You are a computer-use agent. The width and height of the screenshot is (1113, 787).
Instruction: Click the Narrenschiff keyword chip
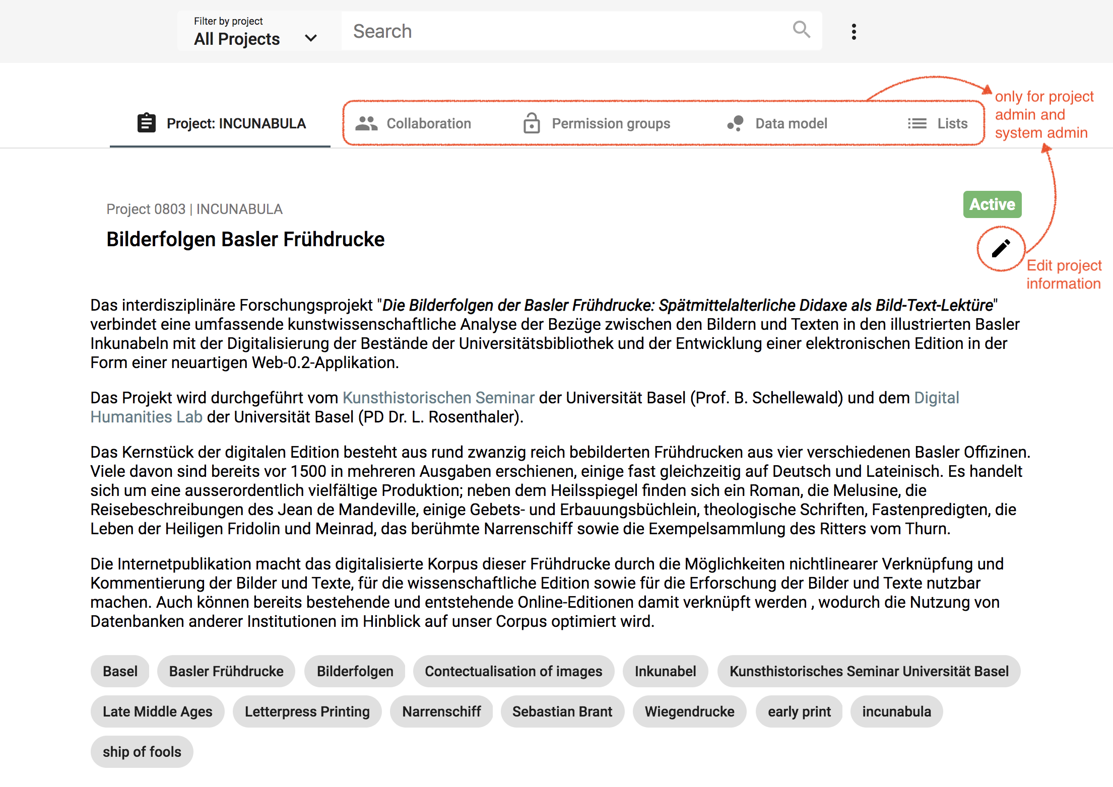tap(441, 711)
